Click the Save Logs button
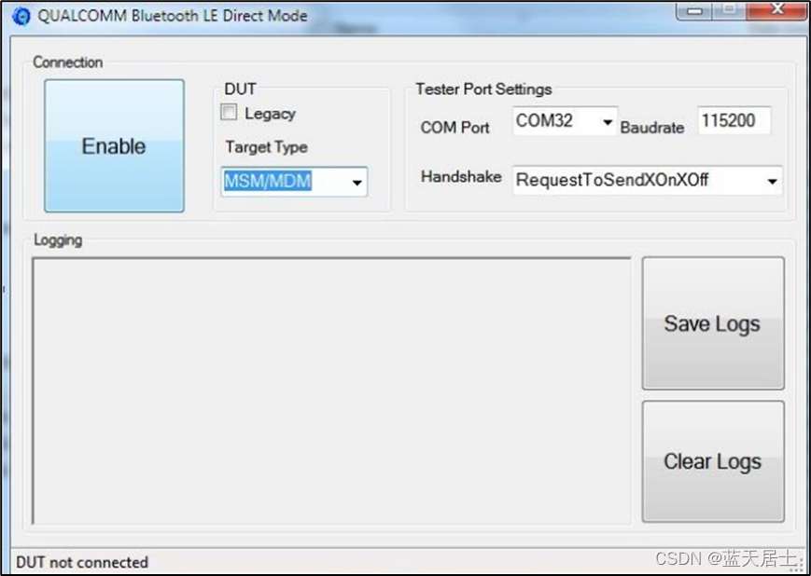811x576 pixels. coord(713,323)
